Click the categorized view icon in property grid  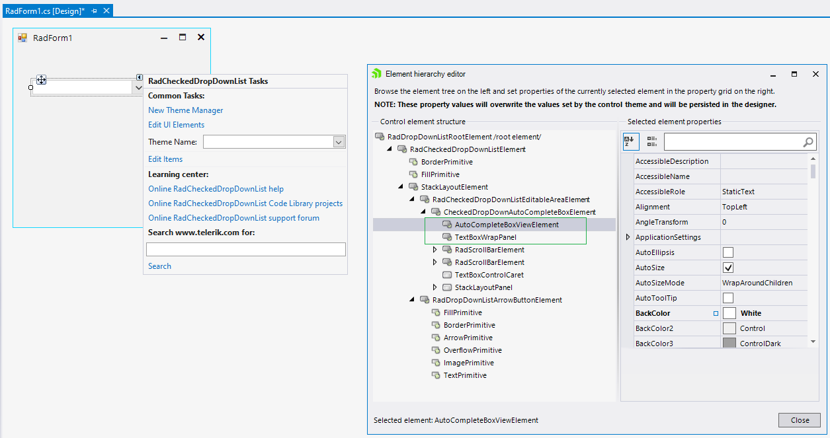pyautogui.click(x=652, y=141)
